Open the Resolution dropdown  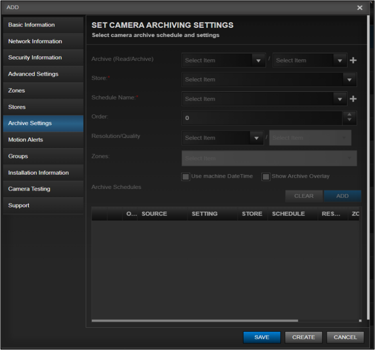(x=223, y=138)
